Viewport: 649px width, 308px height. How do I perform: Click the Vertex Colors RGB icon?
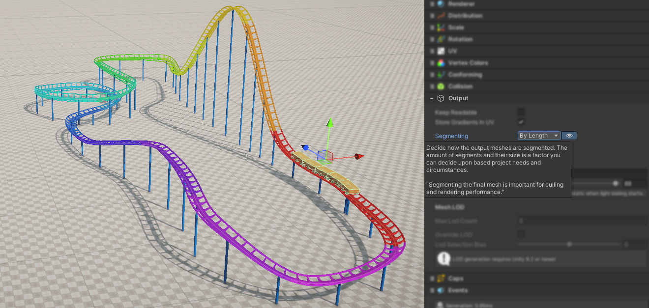tap(441, 63)
